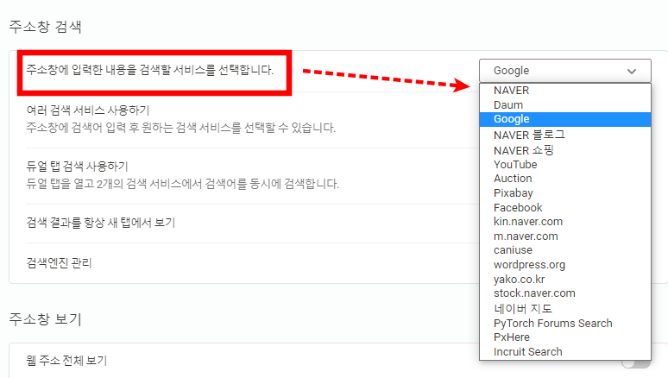Click the 주소창 검색 heading

[45, 27]
